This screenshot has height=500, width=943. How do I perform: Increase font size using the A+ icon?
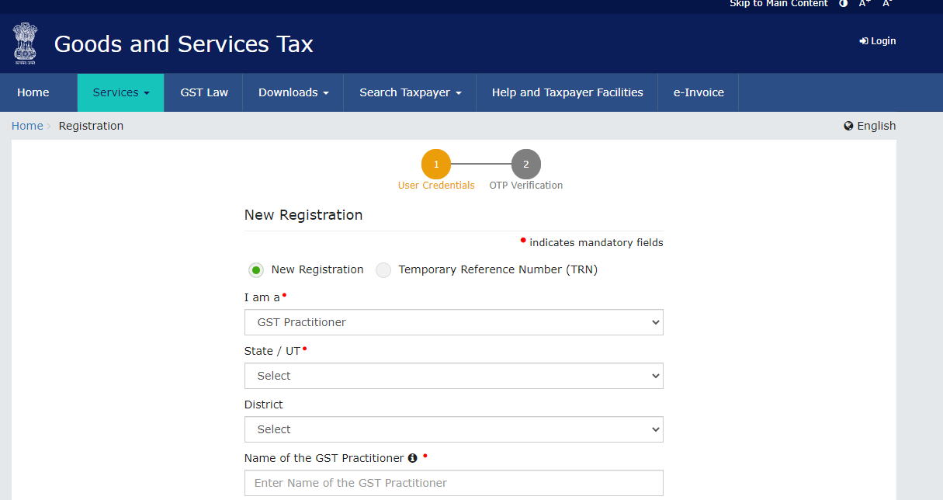pos(864,4)
